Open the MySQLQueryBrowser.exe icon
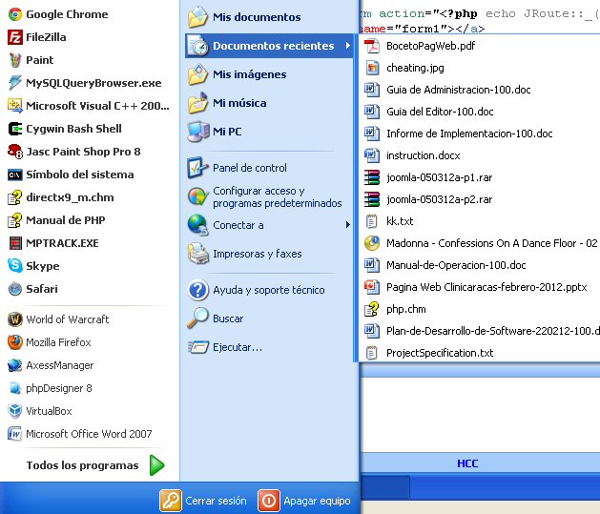Screen dimensions: 600x514 (x=15, y=83)
